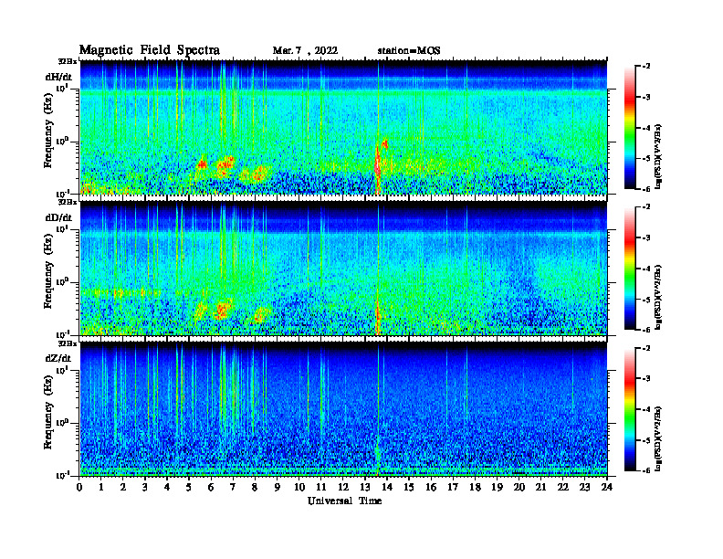
Task: Click the hour 5 tick label
Action: click(189, 487)
